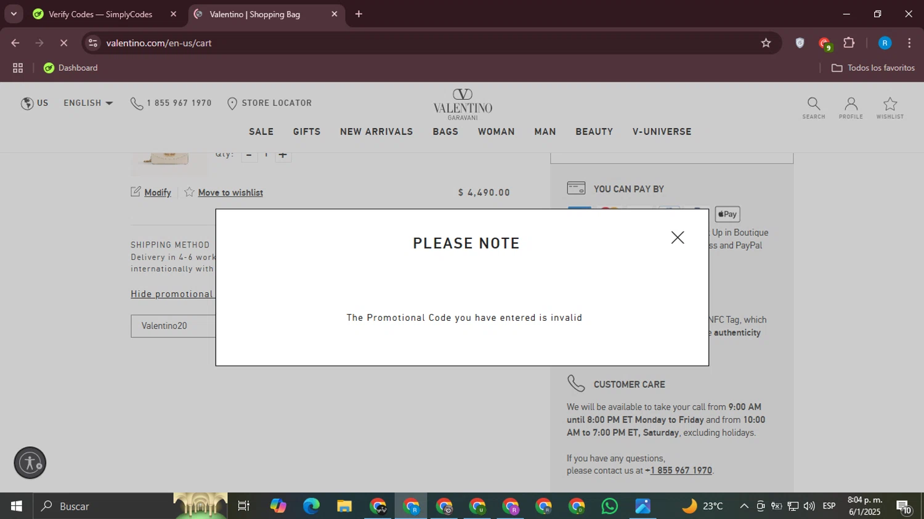Open the BEAUTY menu
The image size is (924, 519).
coord(594,132)
